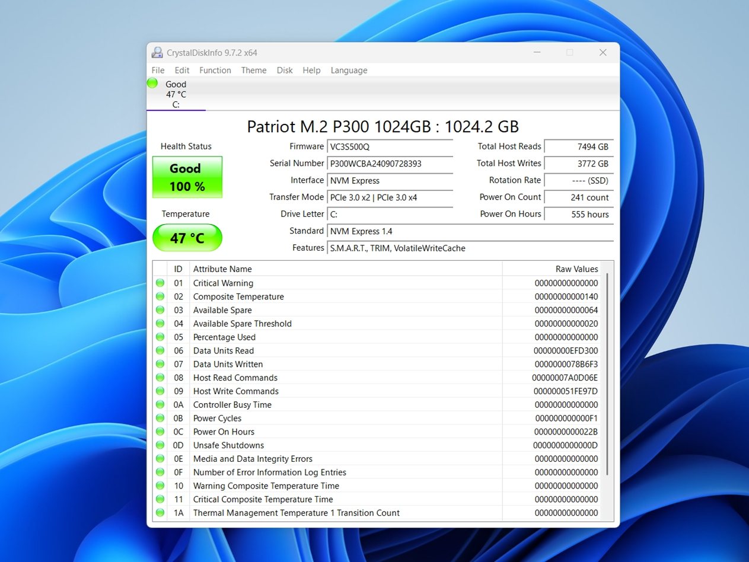Image resolution: width=749 pixels, height=562 pixels.
Task: Click the status dot beside Power Cycles
Action: (x=160, y=419)
